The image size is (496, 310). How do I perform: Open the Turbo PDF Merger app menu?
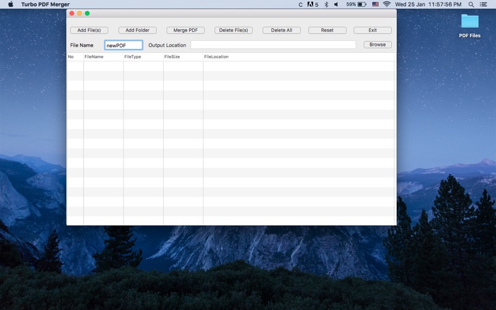45,4
